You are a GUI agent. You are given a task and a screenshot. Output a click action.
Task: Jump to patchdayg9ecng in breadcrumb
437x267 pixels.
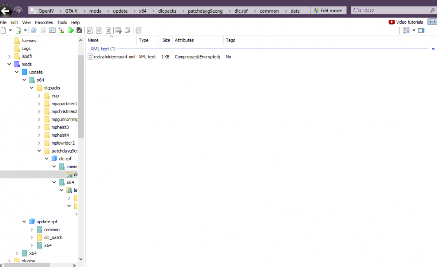[205, 11]
